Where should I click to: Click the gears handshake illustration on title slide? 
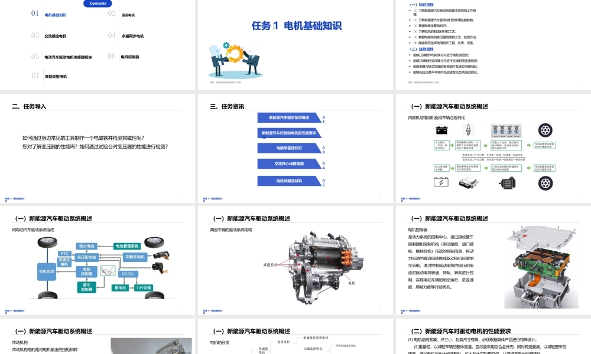[x=235, y=60]
